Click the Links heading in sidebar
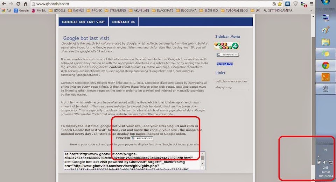The height and width of the screenshot is (182, 336). click(220, 73)
